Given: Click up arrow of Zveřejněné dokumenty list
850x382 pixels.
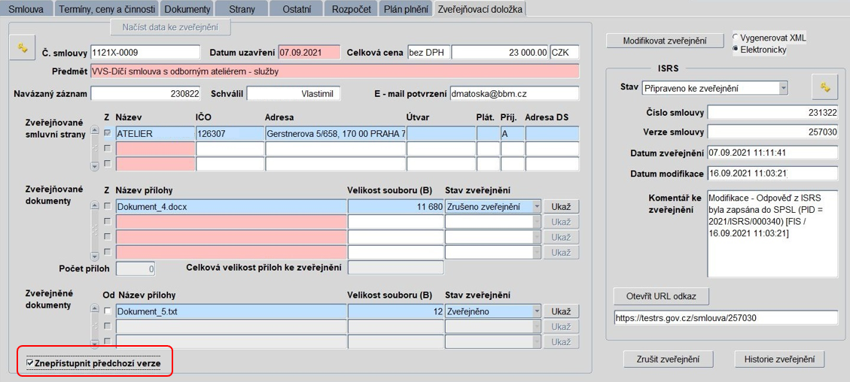Looking at the screenshot, I should click(95, 309).
